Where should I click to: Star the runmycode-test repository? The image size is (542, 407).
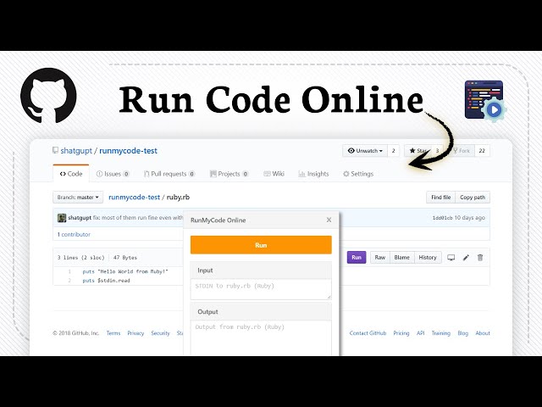tap(418, 151)
